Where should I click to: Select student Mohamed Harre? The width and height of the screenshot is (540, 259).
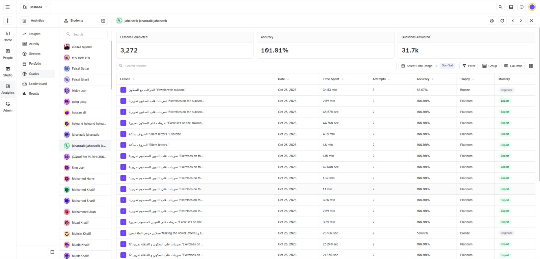pyautogui.click(x=85, y=179)
